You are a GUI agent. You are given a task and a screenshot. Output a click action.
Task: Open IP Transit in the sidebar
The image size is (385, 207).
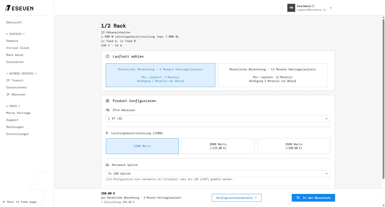point(15,80)
